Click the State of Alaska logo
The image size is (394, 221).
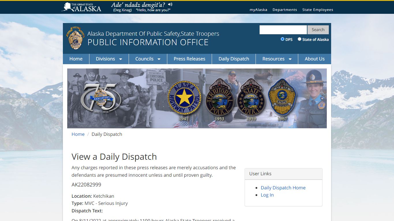[82, 7]
